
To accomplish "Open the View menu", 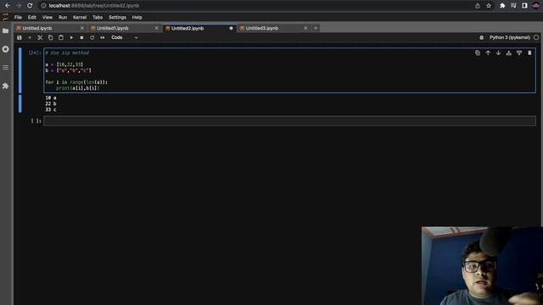I will [x=48, y=17].
